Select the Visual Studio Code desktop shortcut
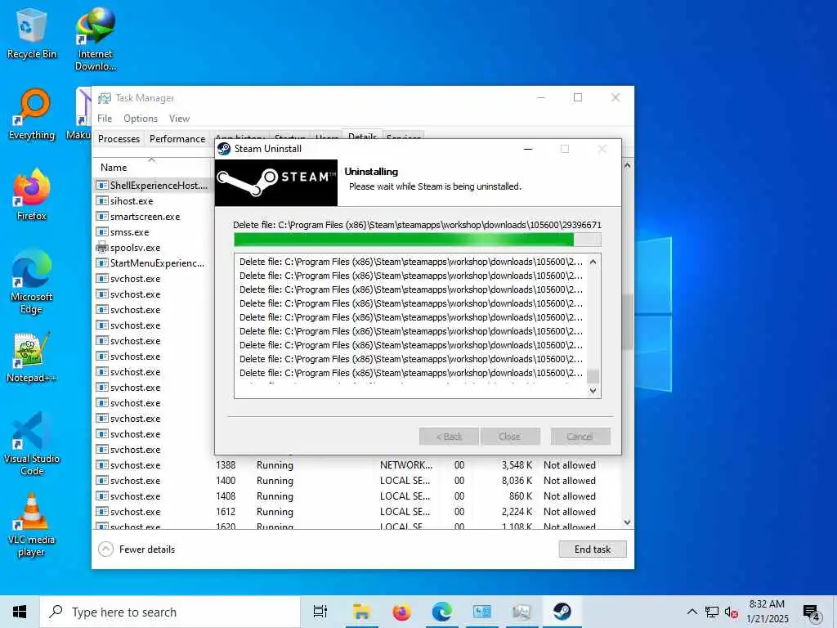 coord(32,444)
